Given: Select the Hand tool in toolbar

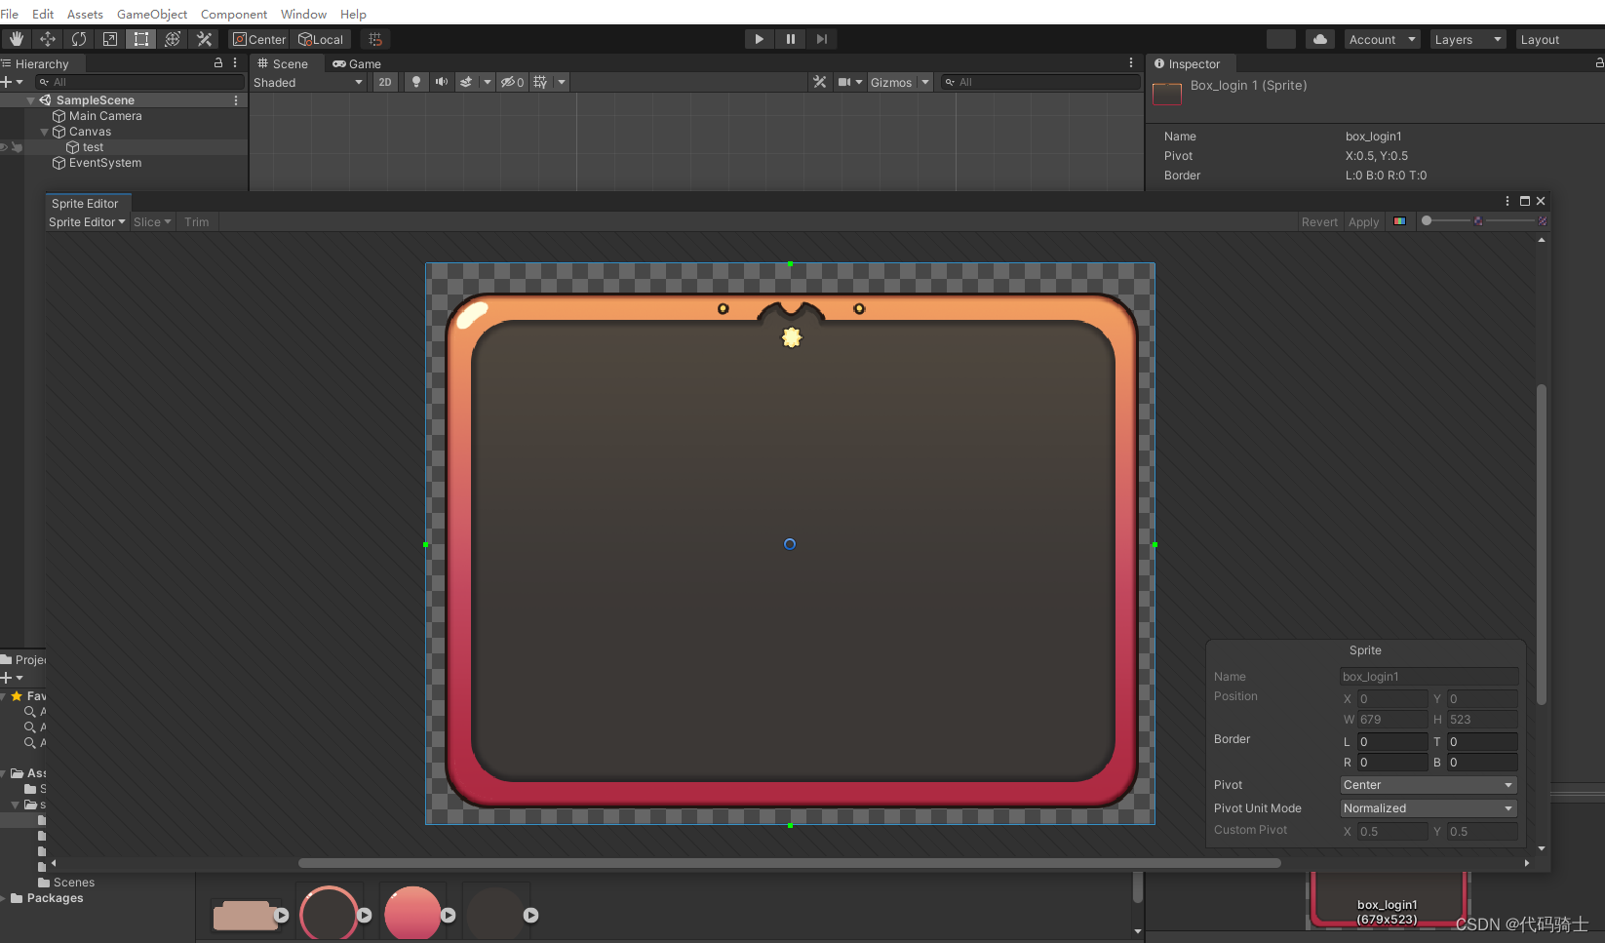Looking at the screenshot, I should click(17, 39).
